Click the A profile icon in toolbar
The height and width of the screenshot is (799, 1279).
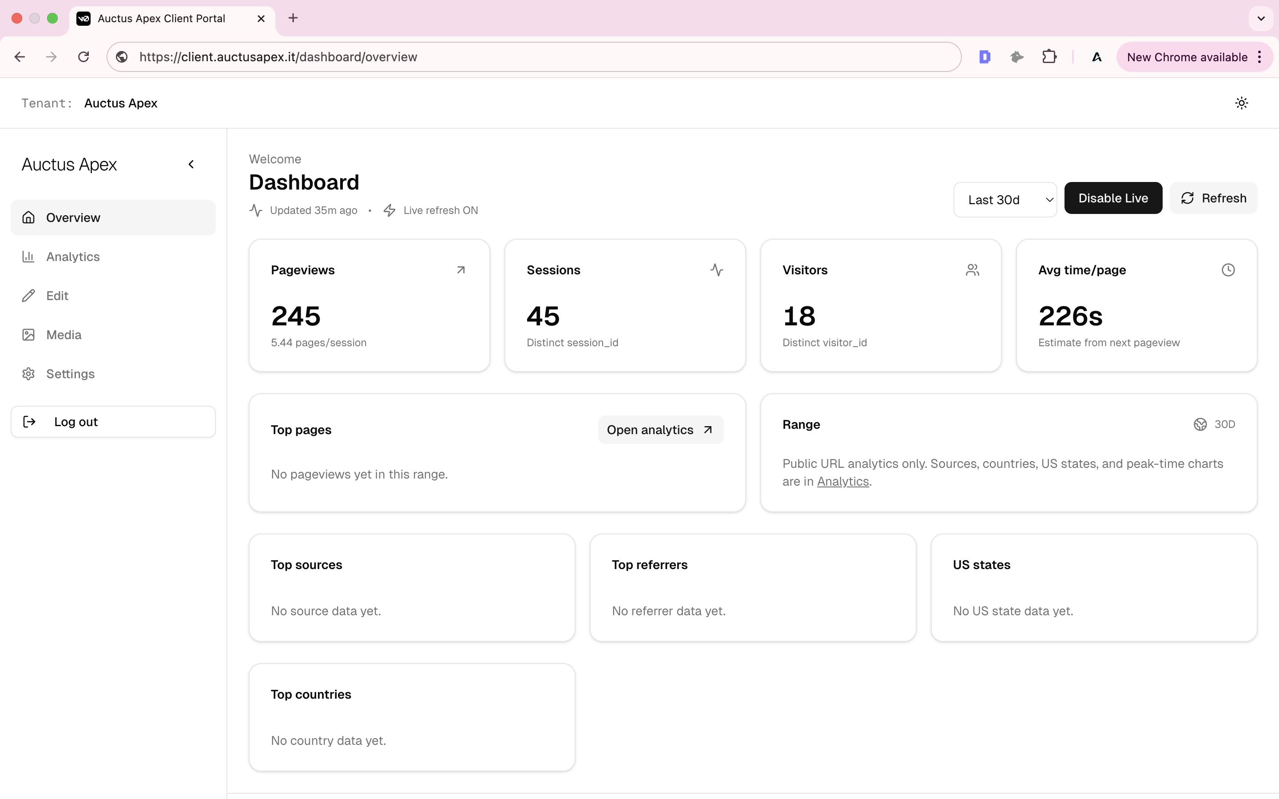tap(1096, 57)
